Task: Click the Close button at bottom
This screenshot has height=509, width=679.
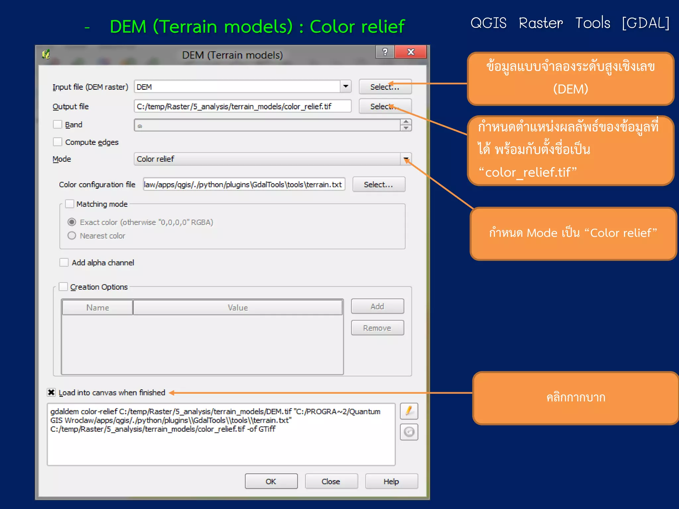Action: [x=331, y=481]
